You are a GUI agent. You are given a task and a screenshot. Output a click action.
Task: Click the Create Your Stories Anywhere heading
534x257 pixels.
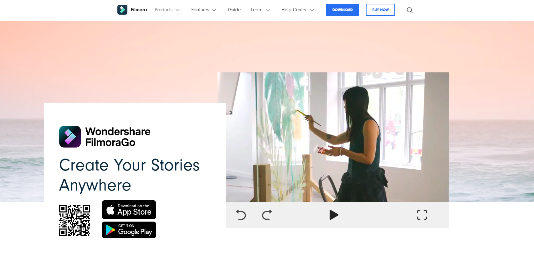tap(129, 175)
